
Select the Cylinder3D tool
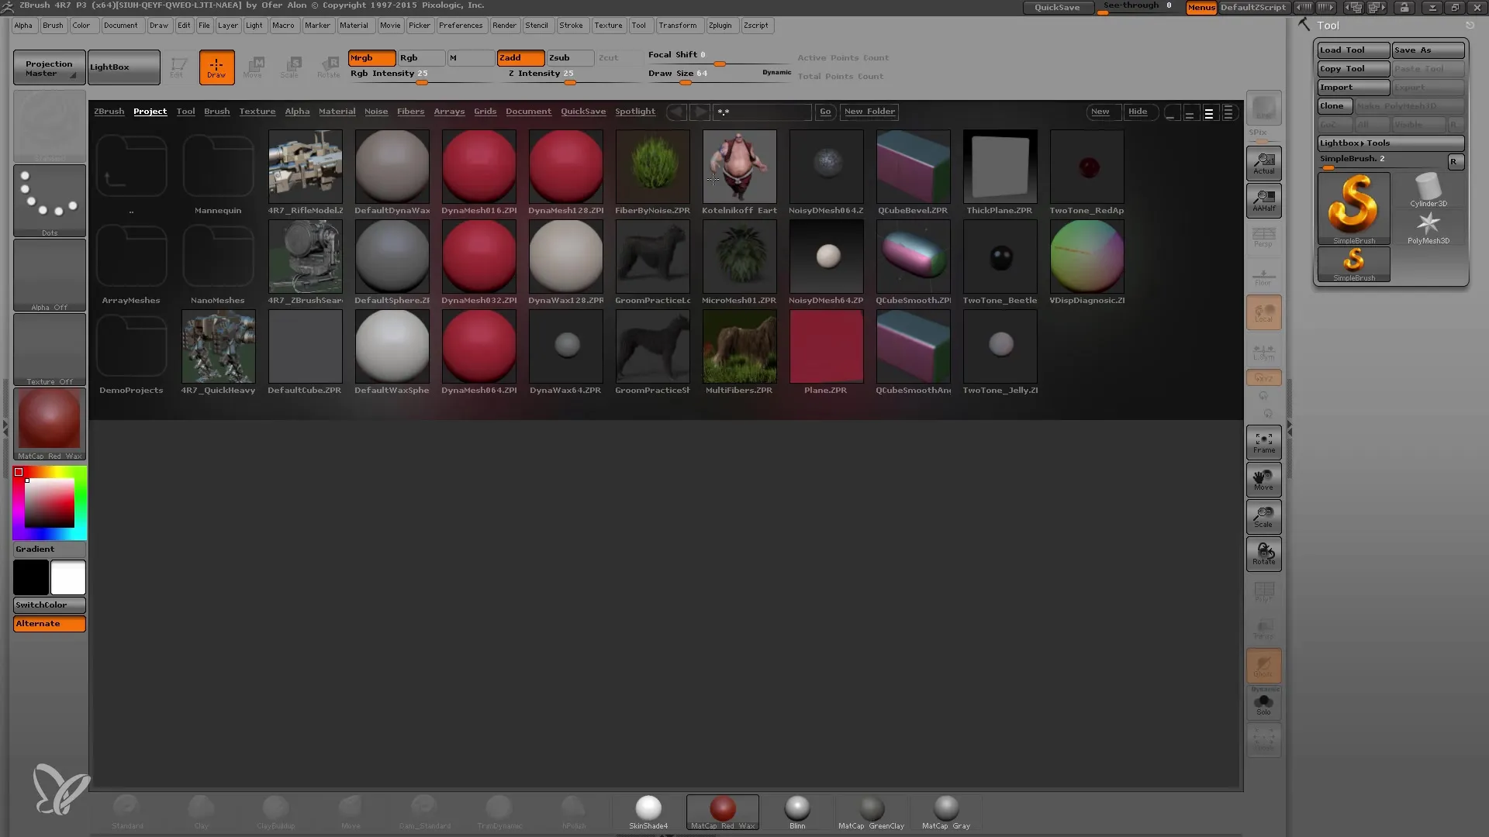click(x=1428, y=190)
